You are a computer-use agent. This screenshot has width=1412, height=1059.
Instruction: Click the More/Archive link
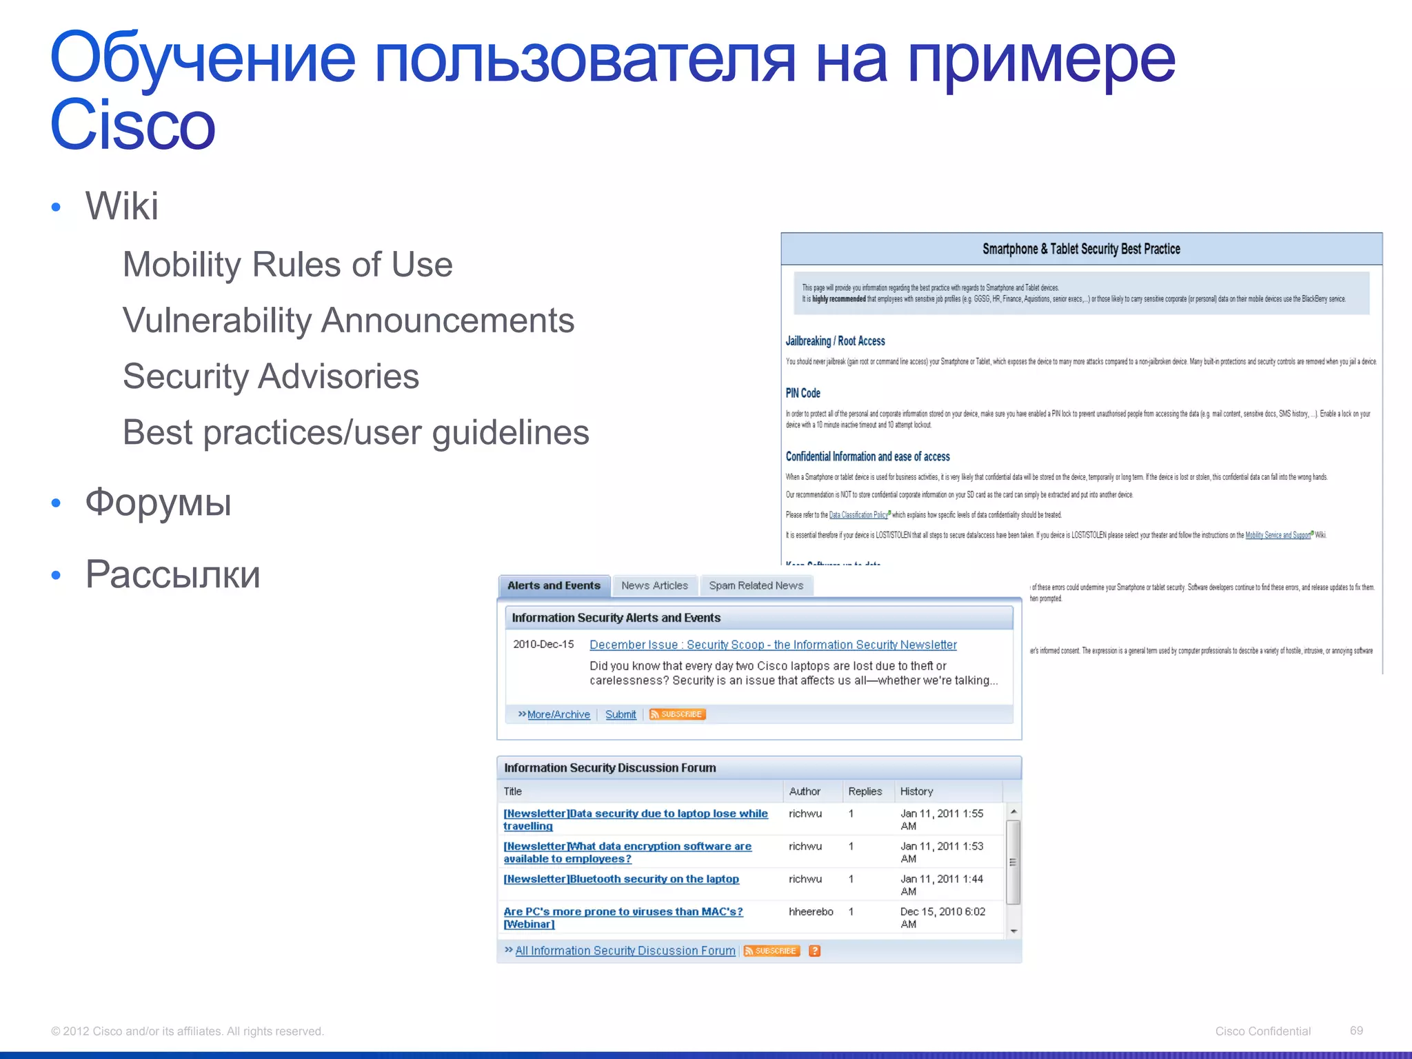[558, 714]
